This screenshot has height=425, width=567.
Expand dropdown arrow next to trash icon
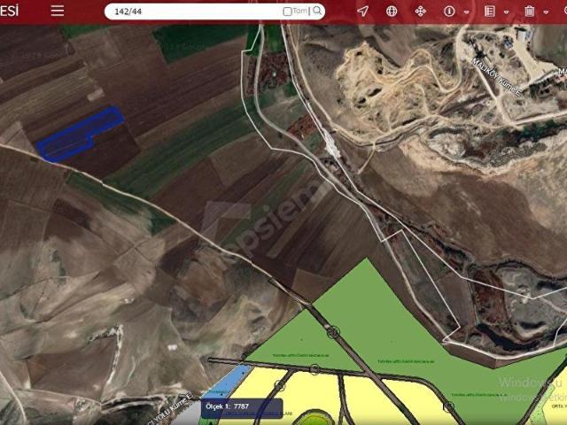[x=546, y=12]
